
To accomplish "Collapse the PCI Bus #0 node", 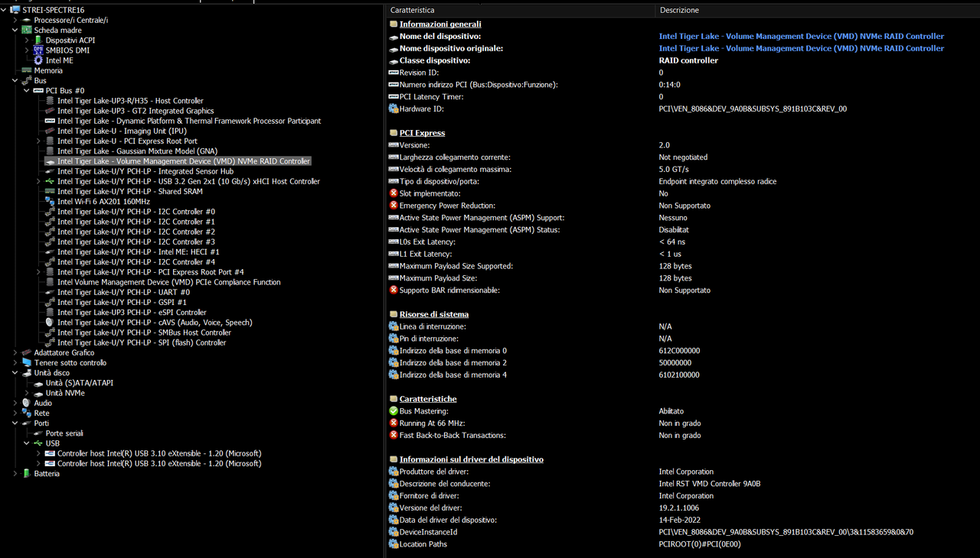I will (x=27, y=90).
